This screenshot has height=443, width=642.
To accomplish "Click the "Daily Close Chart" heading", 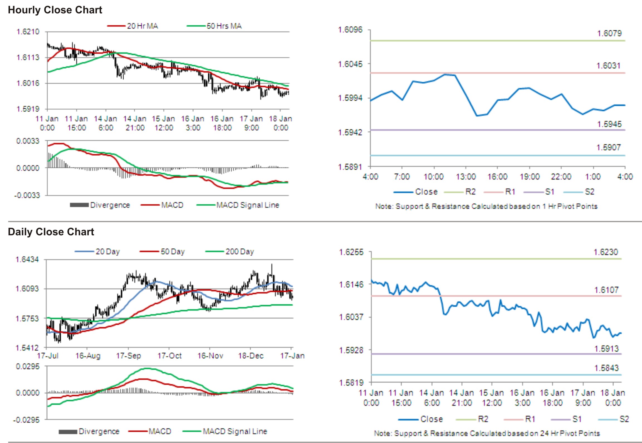I will pyautogui.click(x=51, y=232).
